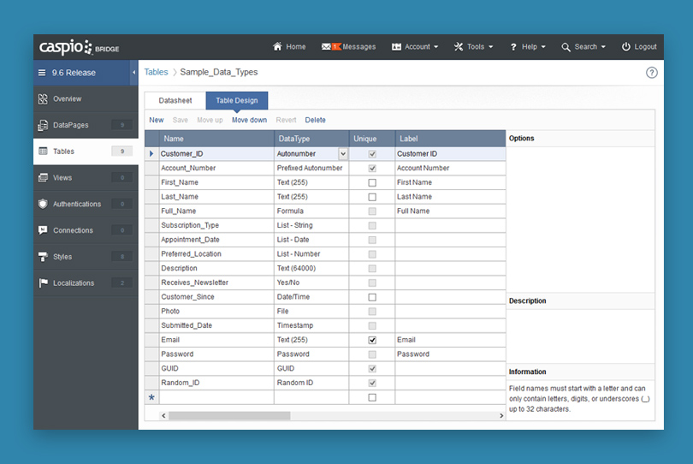The image size is (693, 464).
Task: Click the Connections sidebar icon
Action: (43, 230)
